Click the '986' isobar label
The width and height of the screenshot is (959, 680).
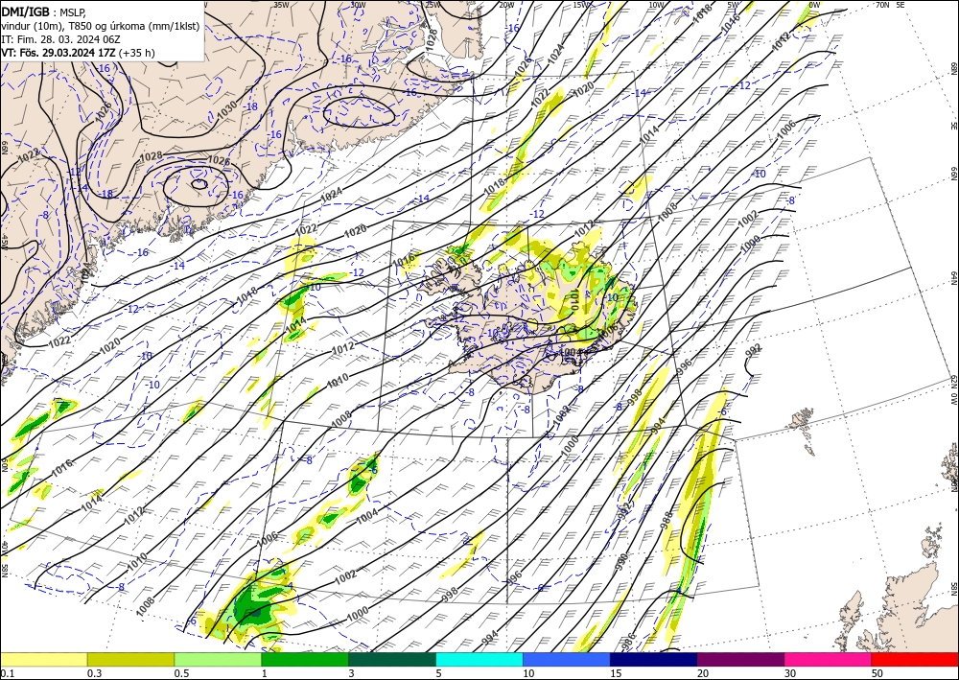629,641
